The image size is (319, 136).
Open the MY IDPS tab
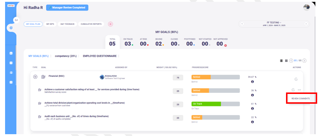[50, 24]
